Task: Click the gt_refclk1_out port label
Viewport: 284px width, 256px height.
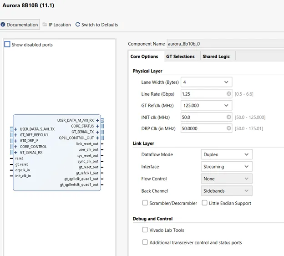Action: 87,173
